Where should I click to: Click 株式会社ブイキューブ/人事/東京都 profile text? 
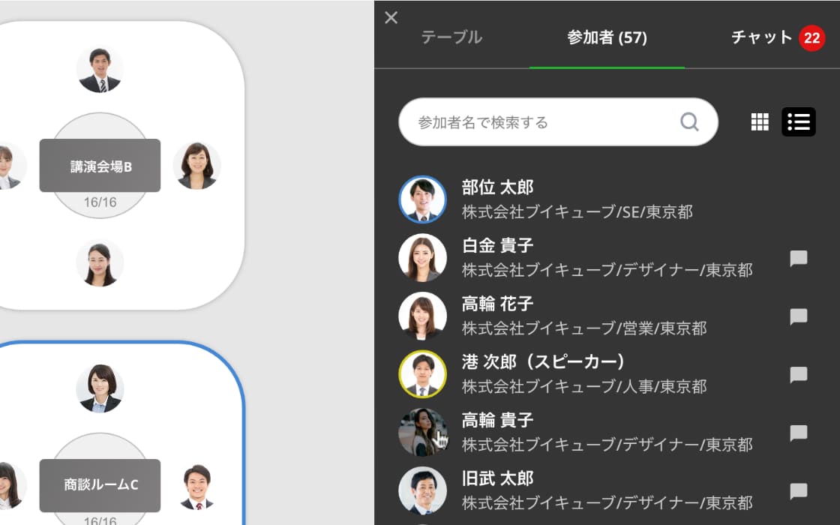[584, 386]
